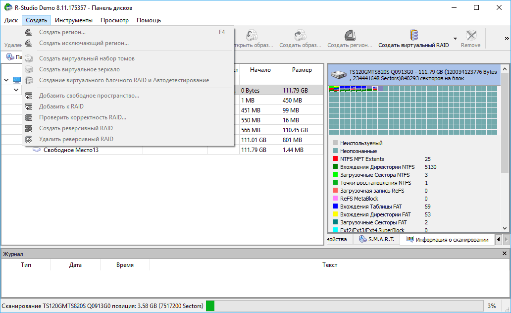511x313 pixels.
Task: Click the Remove toolbar icon
Action: (x=471, y=35)
